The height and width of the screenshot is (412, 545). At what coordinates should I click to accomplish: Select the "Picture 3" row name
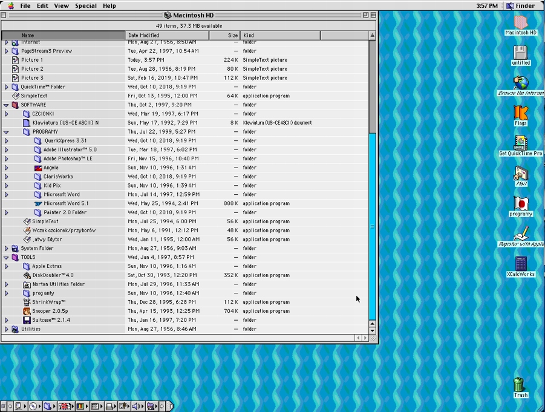[32, 78]
